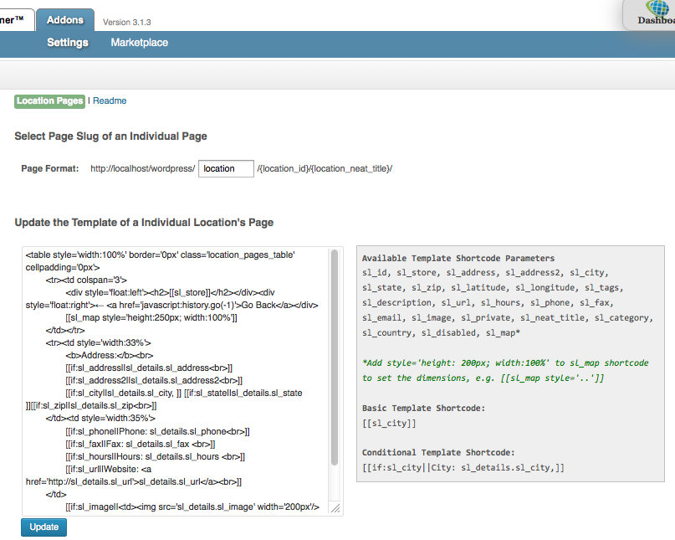Click the opening table style line in the template
This screenshot has height=540, width=675.
[159, 255]
